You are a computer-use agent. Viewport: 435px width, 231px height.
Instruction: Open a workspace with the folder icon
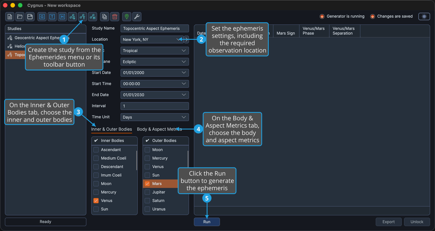click(x=20, y=17)
